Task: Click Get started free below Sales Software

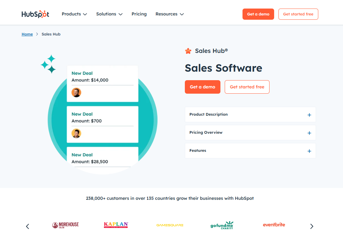Action: (247, 87)
